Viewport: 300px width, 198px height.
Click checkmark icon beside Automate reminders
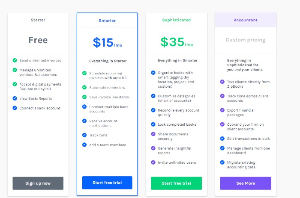(84, 87)
